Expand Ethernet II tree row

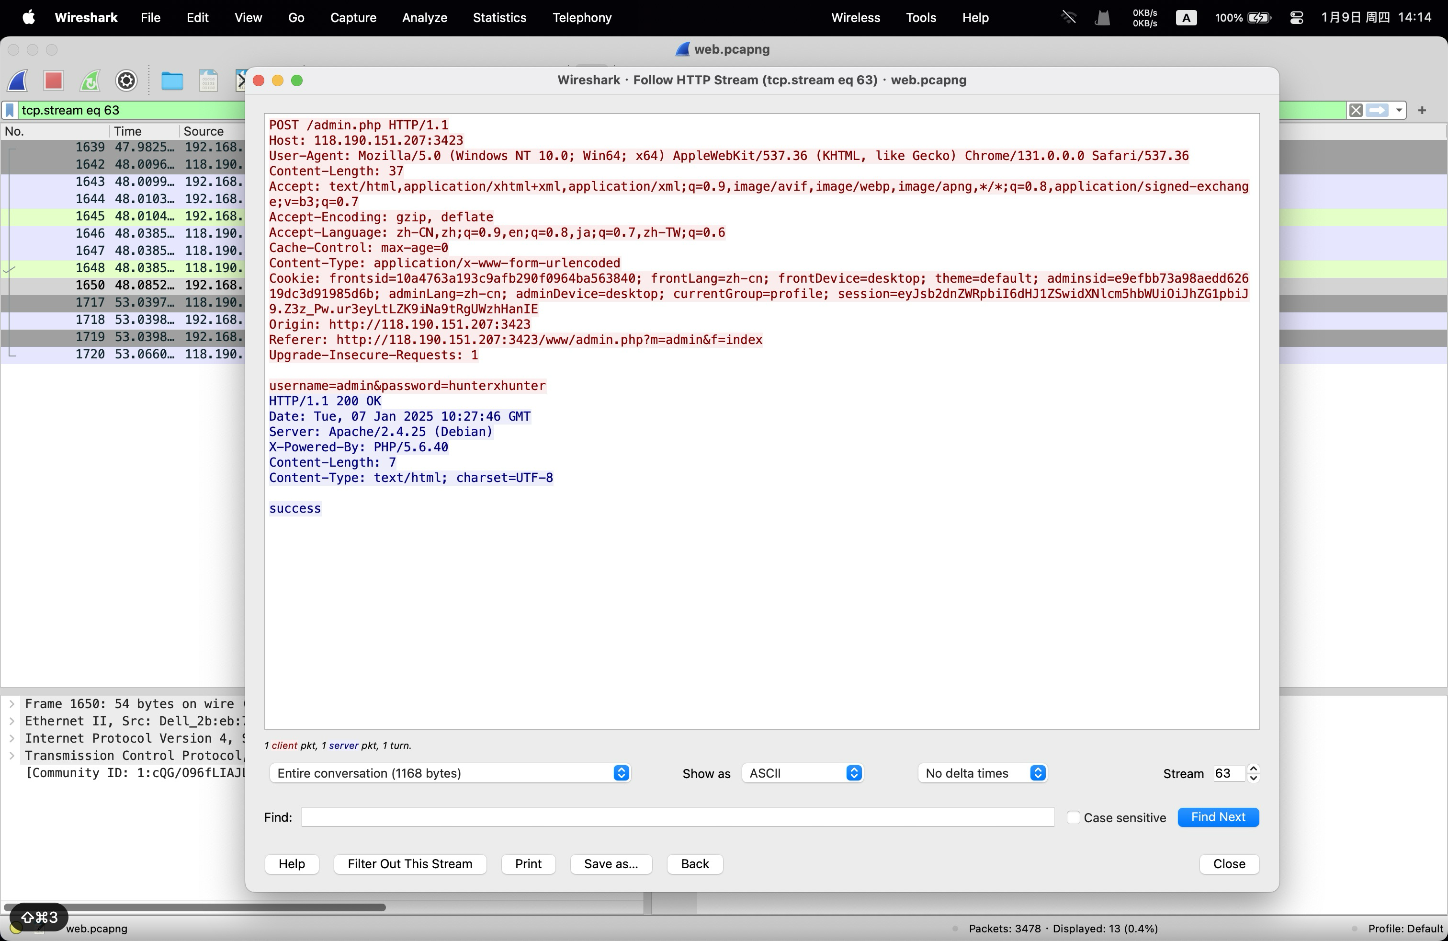click(11, 721)
